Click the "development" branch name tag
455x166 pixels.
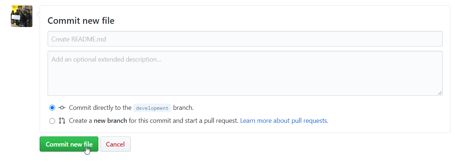click(152, 108)
